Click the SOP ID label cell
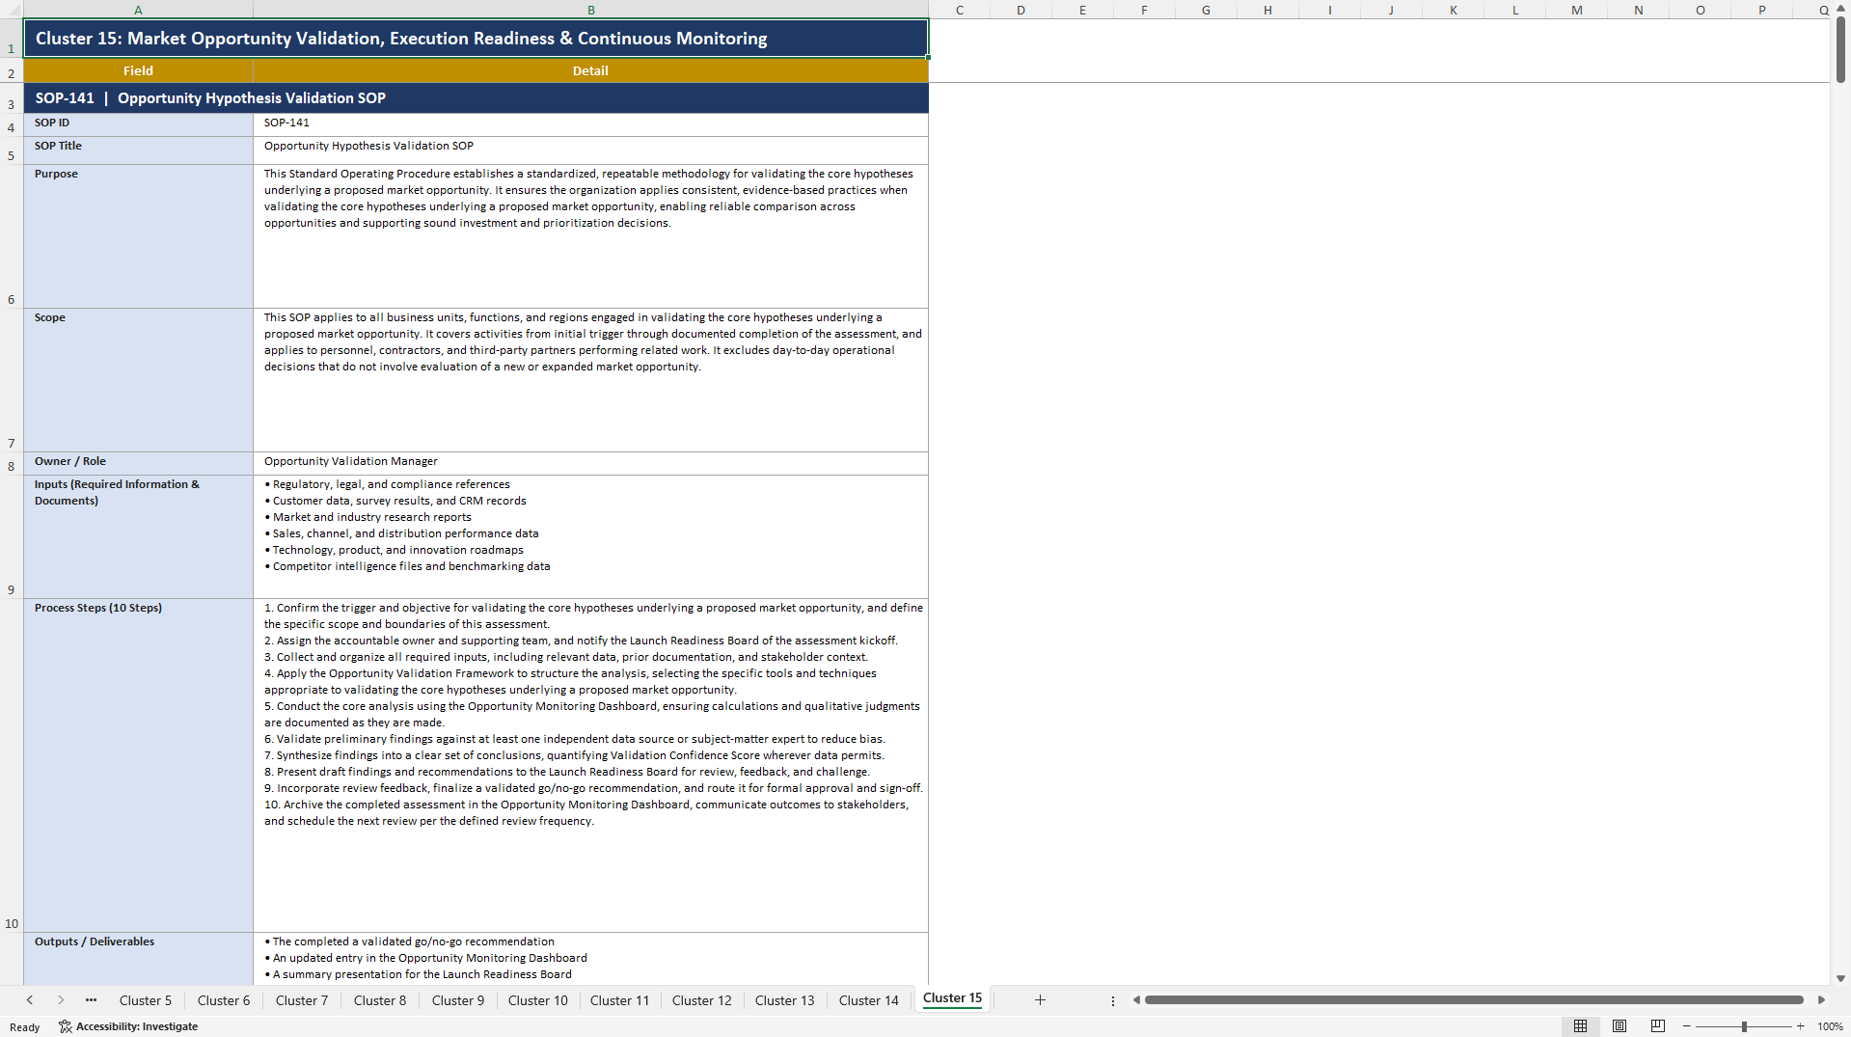This screenshot has height=1037, width=1851. (x=138, y=123)
